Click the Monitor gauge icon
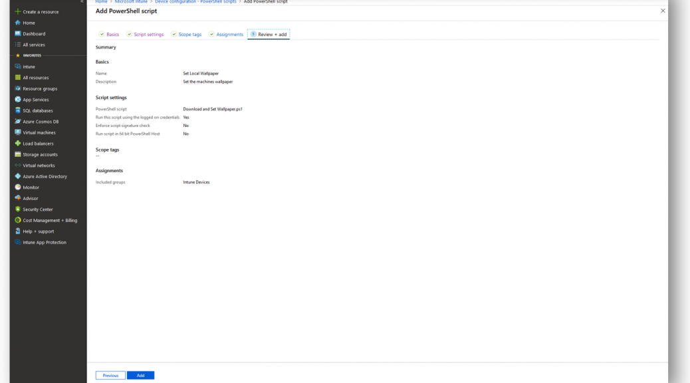 click(x=17, y=188)
